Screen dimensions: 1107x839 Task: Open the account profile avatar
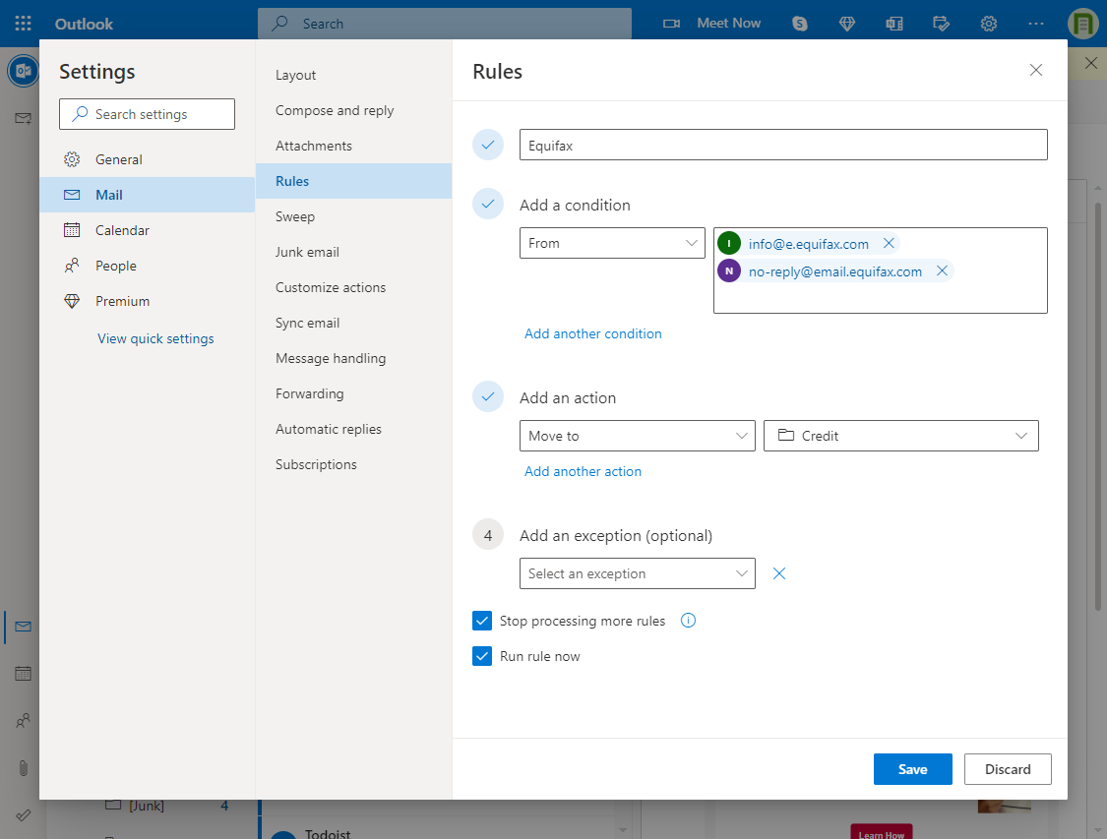pyautogui.click(x=1083, y=24)
